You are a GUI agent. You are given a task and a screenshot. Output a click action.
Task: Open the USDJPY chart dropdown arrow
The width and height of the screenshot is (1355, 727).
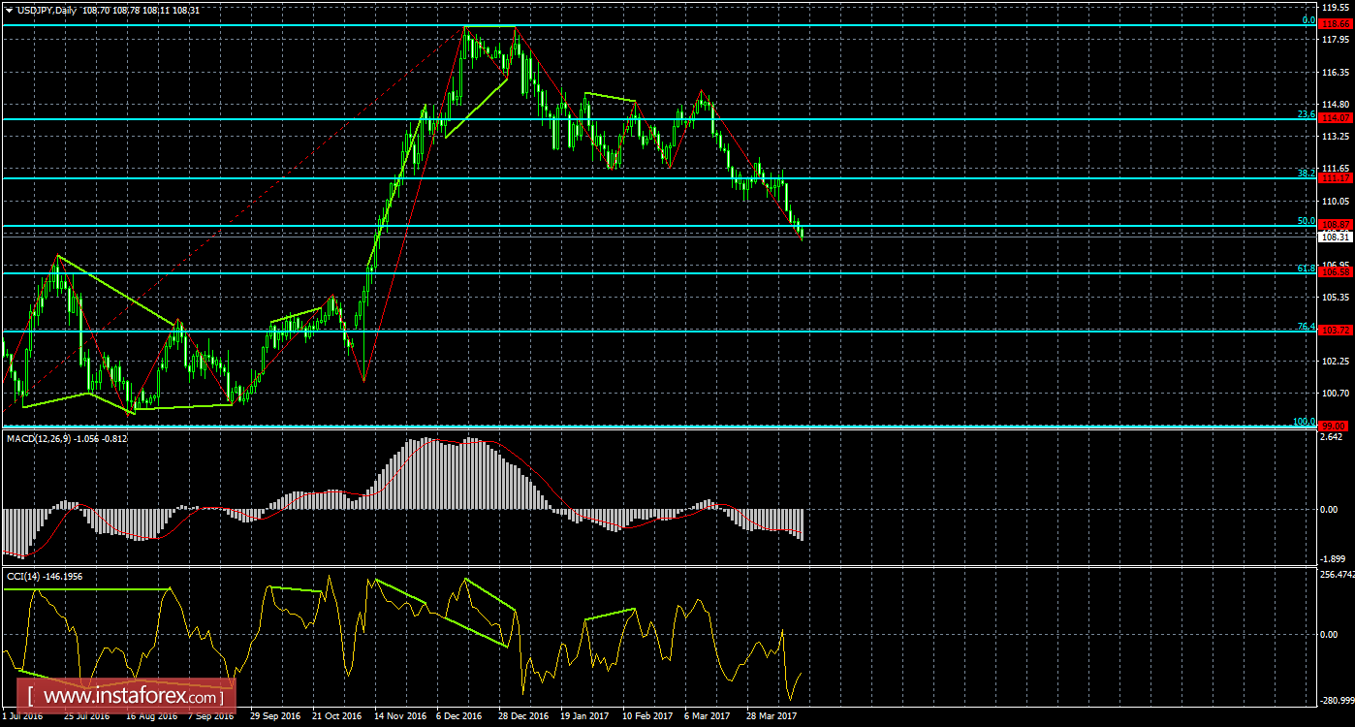point(9,10)
